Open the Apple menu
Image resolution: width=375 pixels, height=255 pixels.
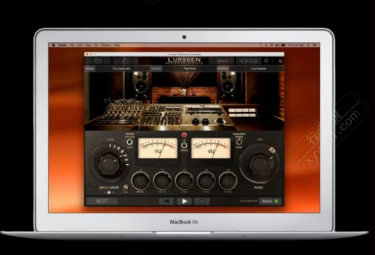[53, 45]
